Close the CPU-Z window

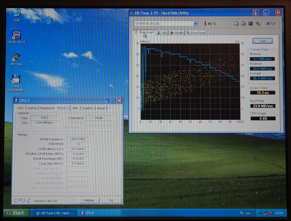pyautogui.click(x=120, y=101)
